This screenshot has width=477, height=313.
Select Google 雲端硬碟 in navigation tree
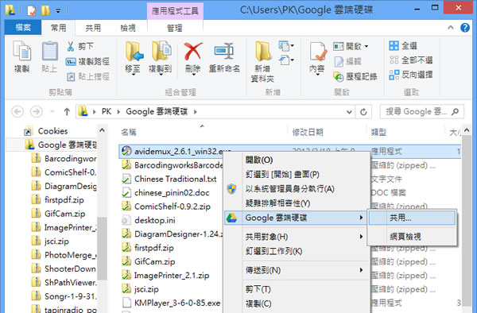(61, 145)
